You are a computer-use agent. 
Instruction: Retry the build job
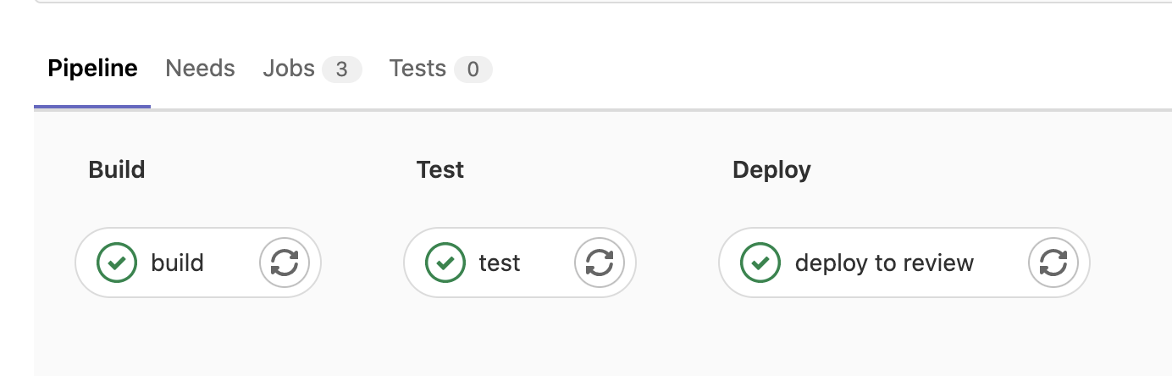tap(285, 263)
